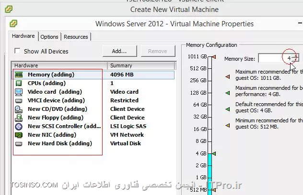Open the Options tab
This screenshot has height=195, width=303.
click(49, 37)
